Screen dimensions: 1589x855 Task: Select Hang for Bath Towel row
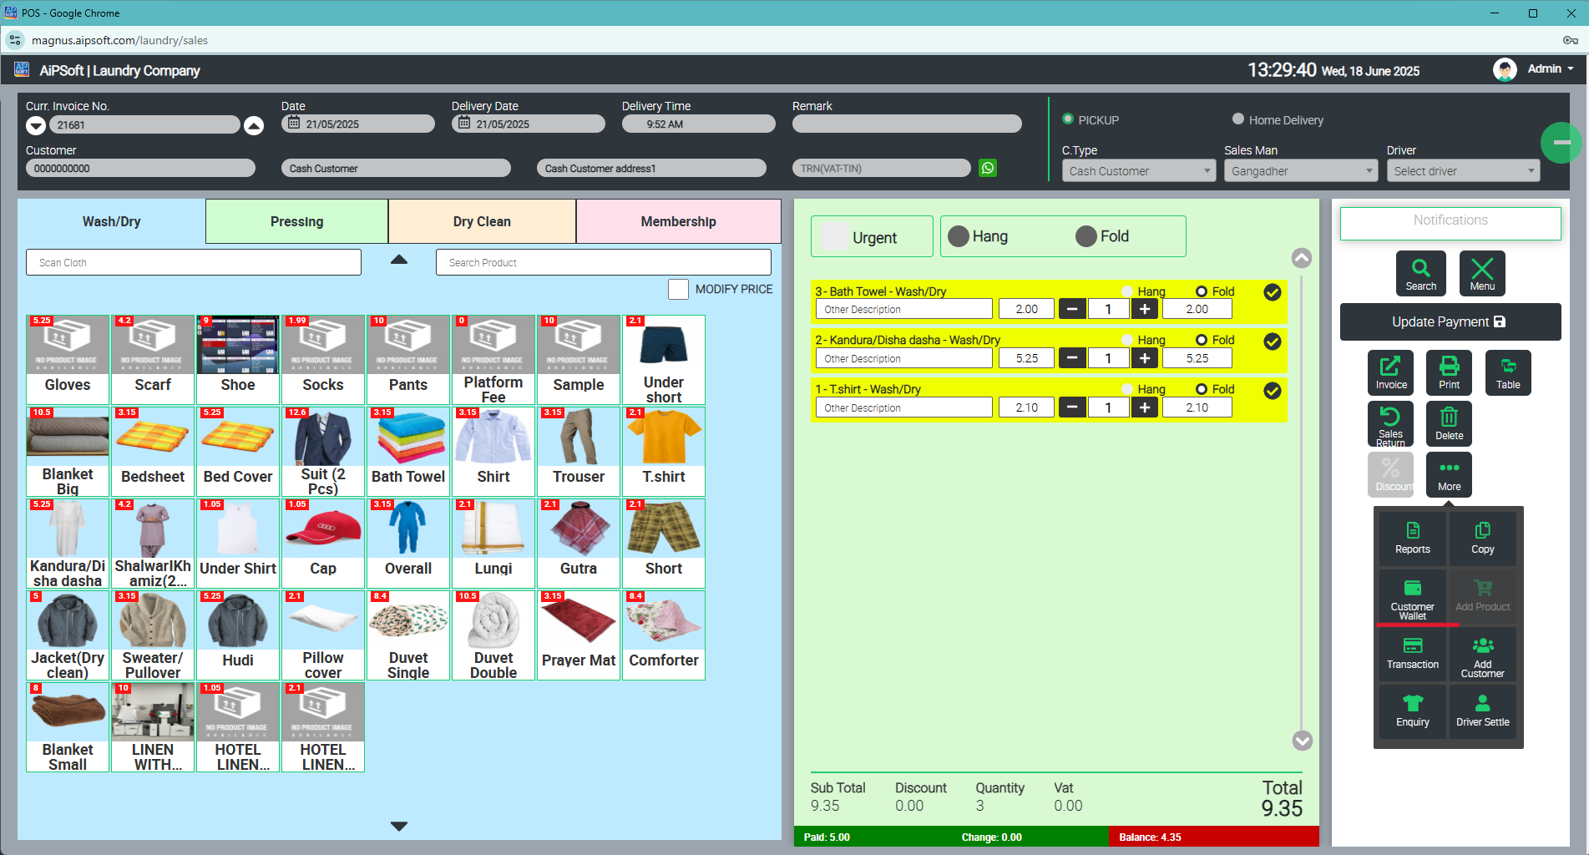[x=1127, y=291]
